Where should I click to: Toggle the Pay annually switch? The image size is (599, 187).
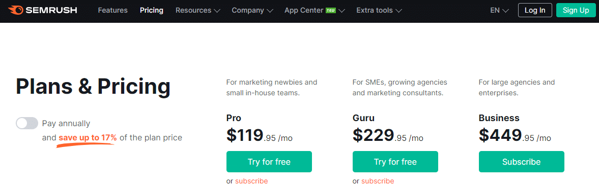[27, 123]
